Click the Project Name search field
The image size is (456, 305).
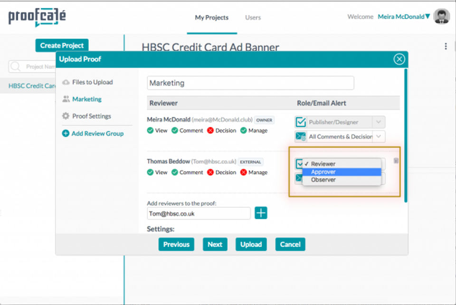(33, 67)
